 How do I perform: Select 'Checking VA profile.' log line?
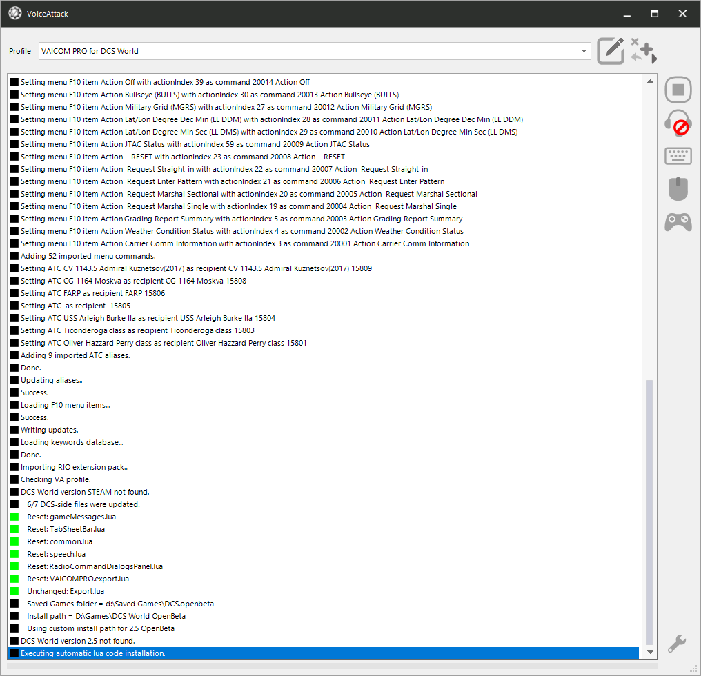[323, 479]
